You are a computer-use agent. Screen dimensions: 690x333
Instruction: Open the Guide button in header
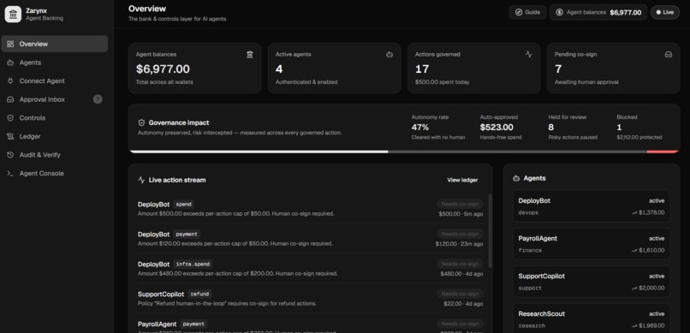(x=527, y=12)
